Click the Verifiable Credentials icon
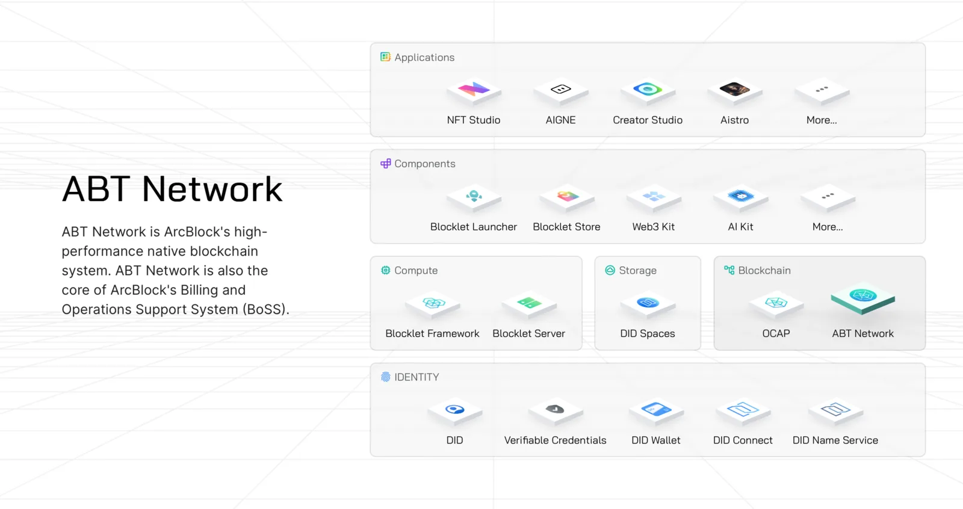The height and width of the screenshot is (509, 963). (556, 412)
